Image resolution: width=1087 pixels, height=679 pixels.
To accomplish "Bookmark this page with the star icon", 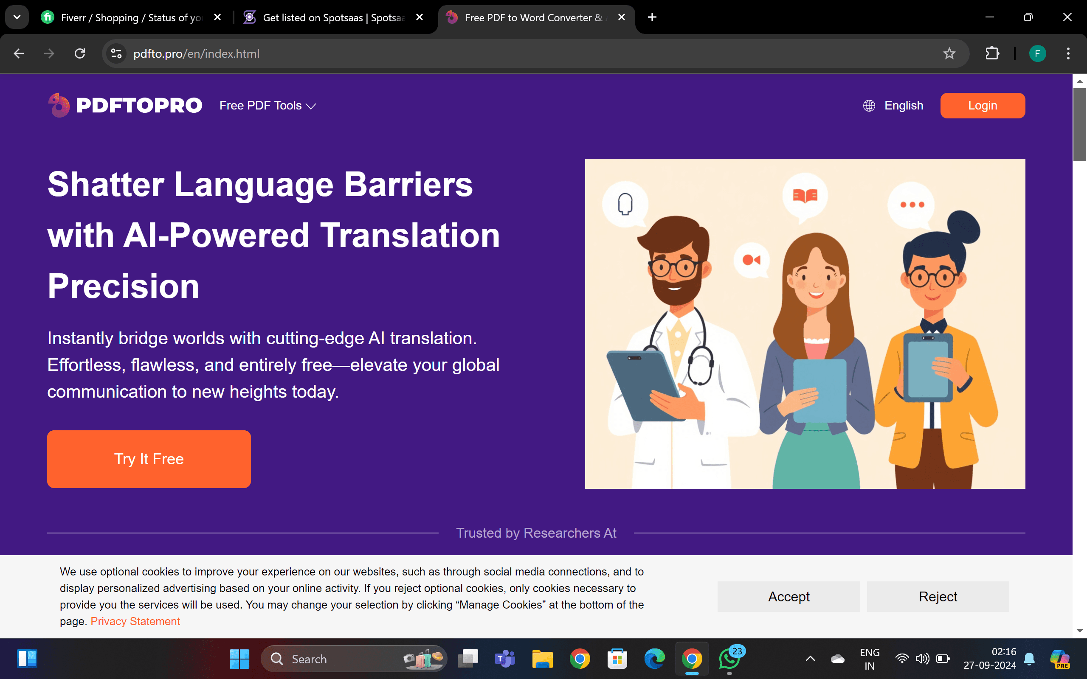I will coord(949,53).
